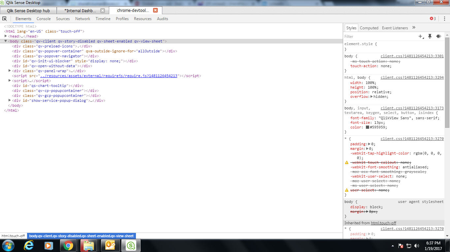Close the Internal Dashboard tab

pyautogui.click(x=103, y=11)
